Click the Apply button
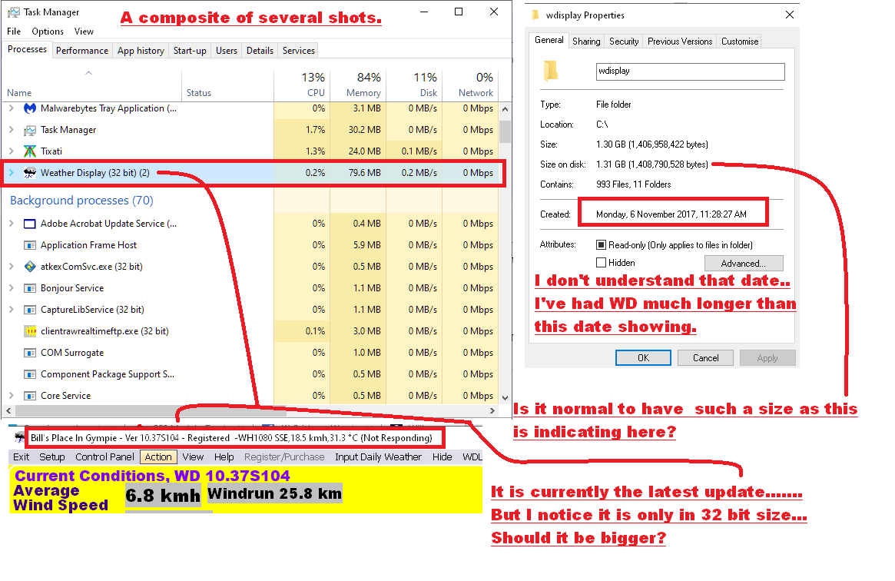 [x=767, y=358]
